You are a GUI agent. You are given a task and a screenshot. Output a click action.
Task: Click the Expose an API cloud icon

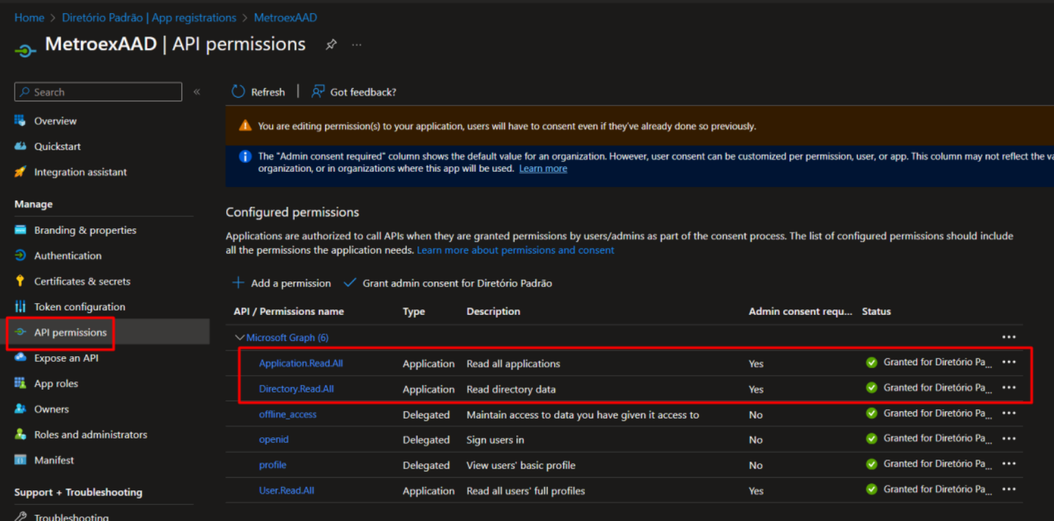click(20, 358)
